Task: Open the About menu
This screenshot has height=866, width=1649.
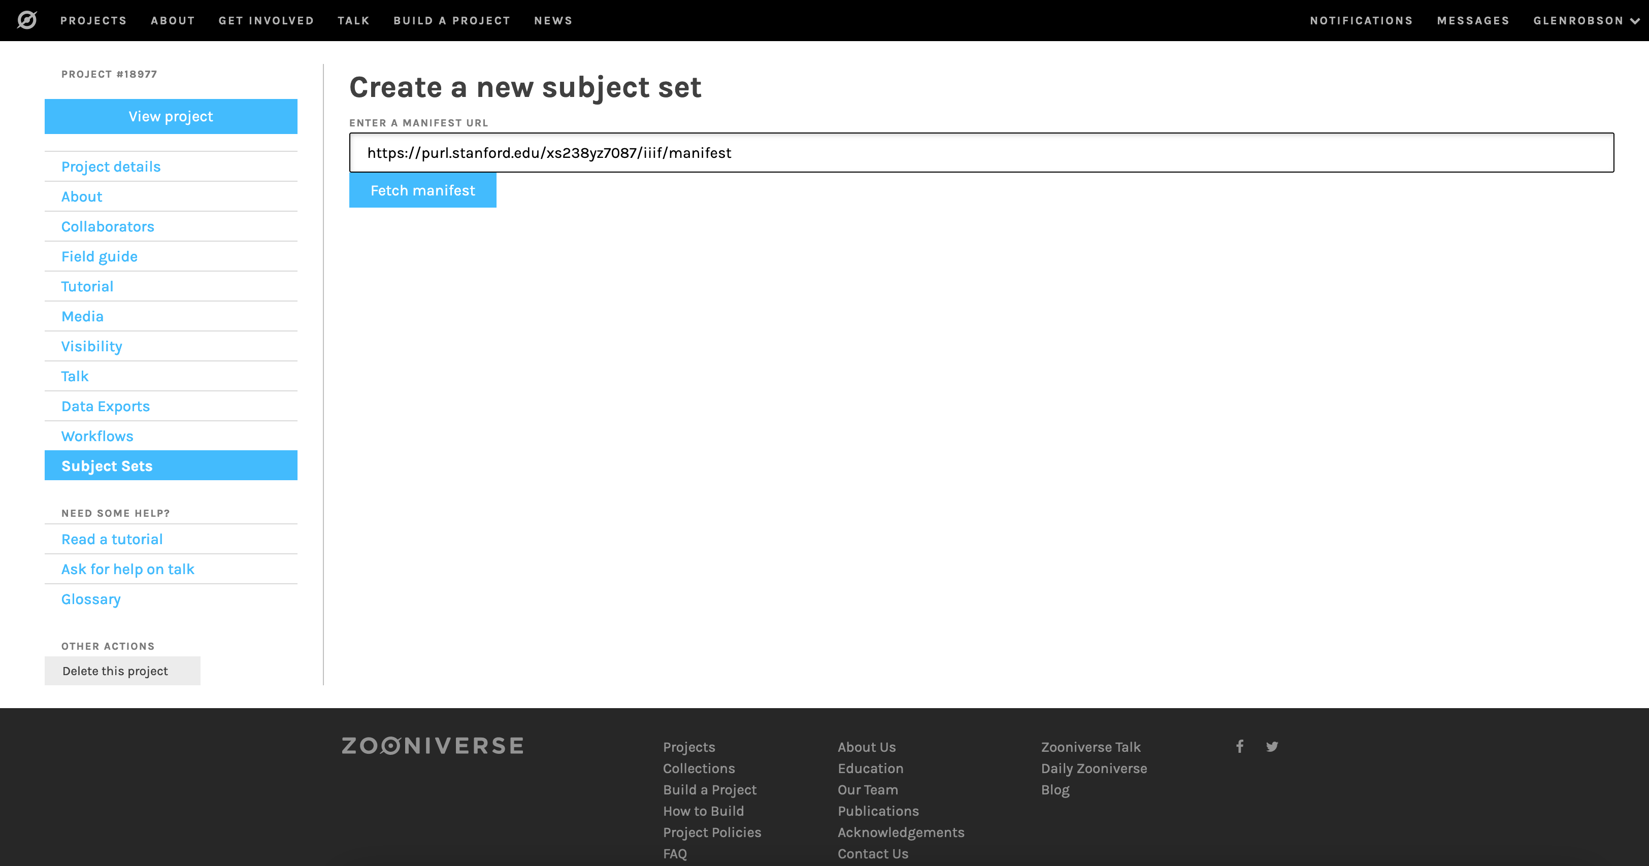Action: click(171, 20)
